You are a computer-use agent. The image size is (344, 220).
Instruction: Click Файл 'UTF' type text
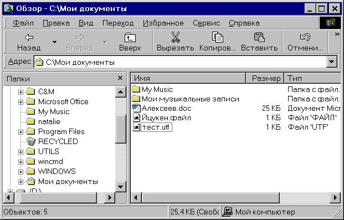point(308,127)
